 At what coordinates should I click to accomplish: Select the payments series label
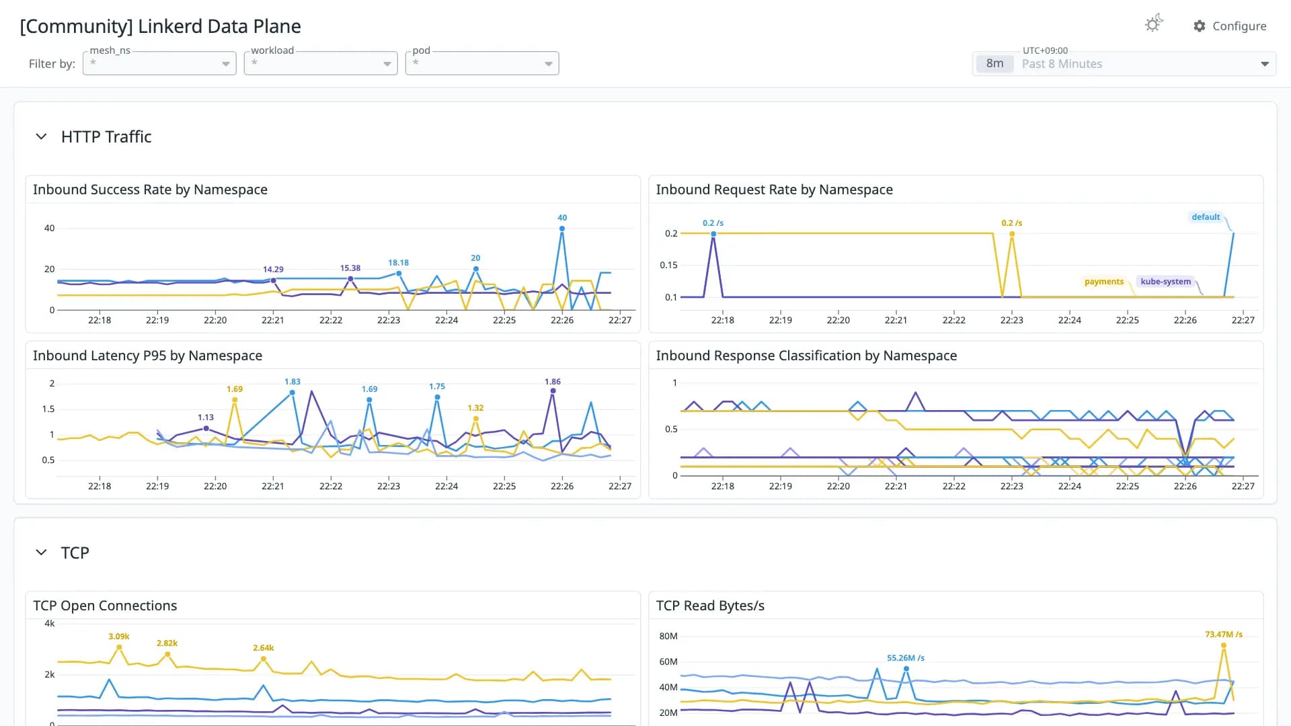(1103, 282)
